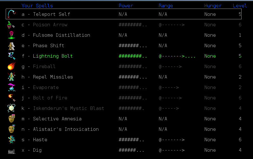Click the Poison Arrow spell icon
Viewport: 253px width, 159px height.
tap(11, 25)
